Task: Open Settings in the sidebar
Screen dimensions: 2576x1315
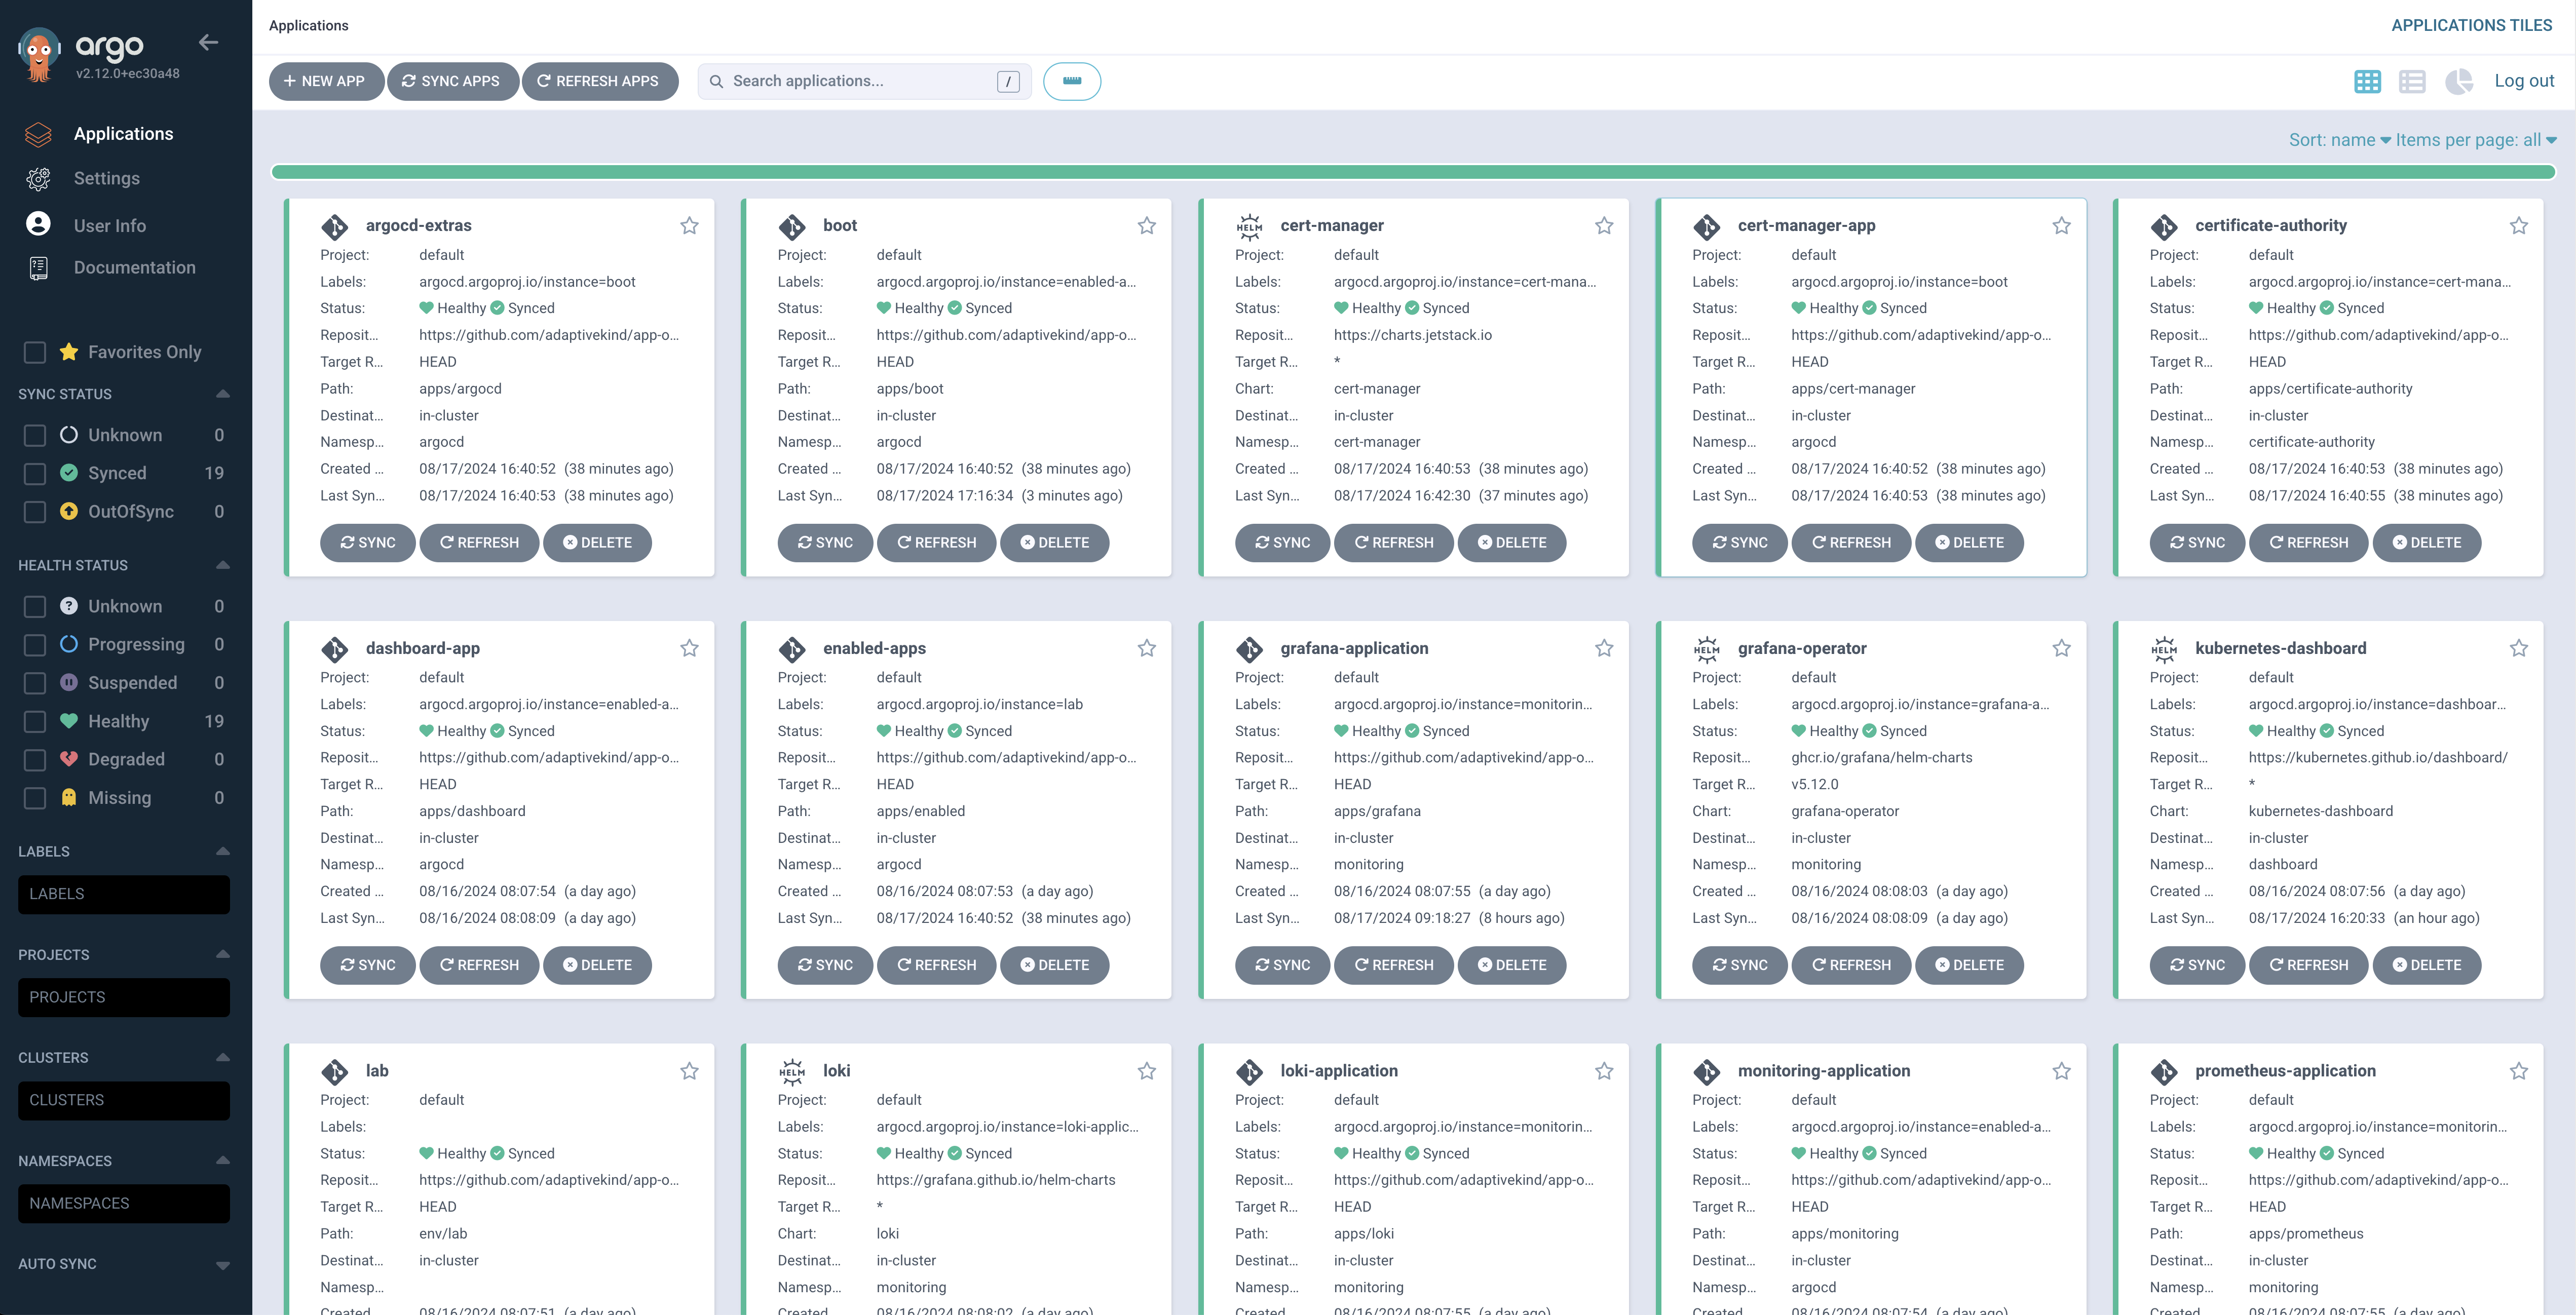Action: point(106,178)
